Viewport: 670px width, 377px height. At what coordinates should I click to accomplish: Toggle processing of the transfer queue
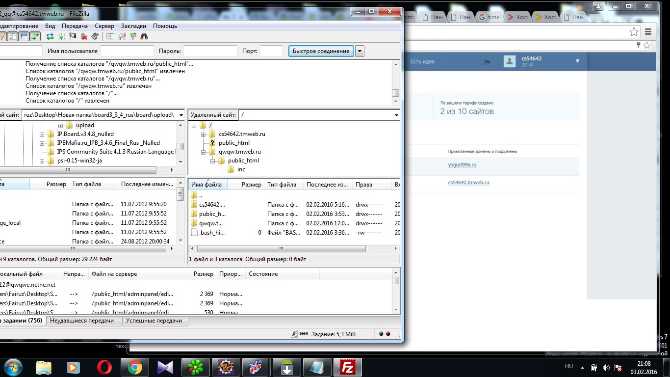(x=61, y=36)
